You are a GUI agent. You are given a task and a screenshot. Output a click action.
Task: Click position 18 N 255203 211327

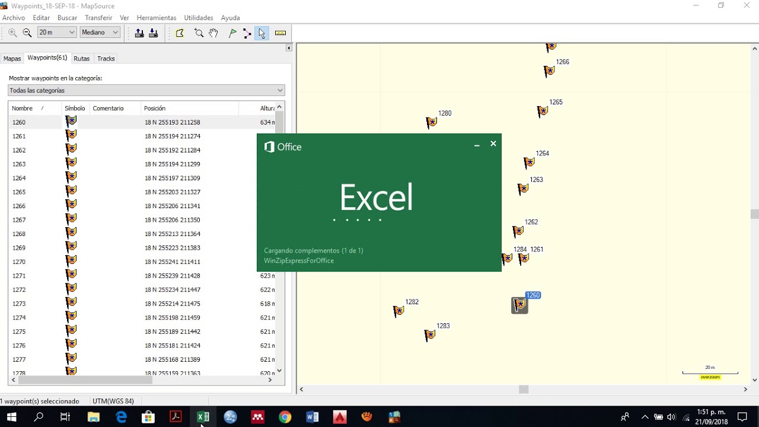pyautogui.click(x=173, y=192)
